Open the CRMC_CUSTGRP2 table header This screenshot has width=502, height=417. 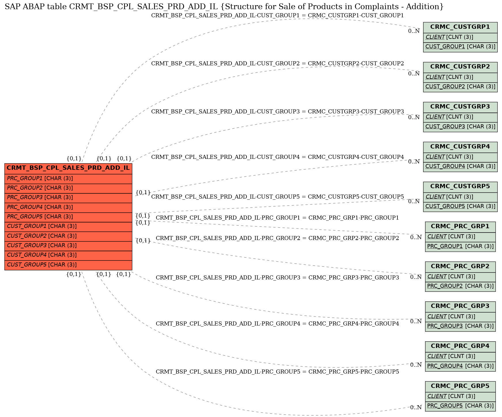click(460, 67)
